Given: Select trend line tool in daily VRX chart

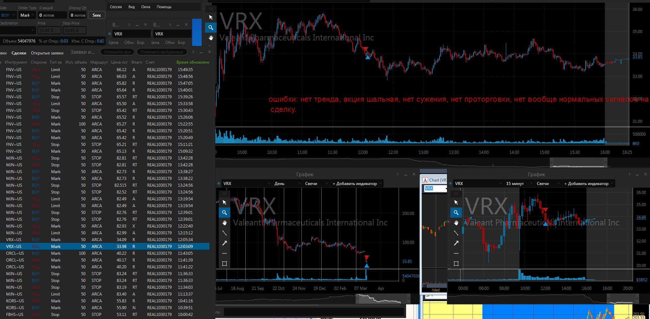Looking at the screenshot, I should (225, 233).
